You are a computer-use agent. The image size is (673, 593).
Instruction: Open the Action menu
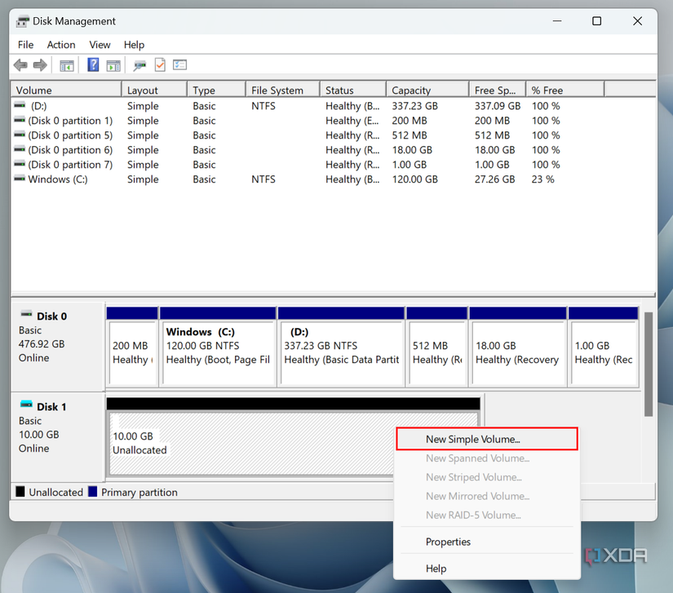(x=61, y=45)
